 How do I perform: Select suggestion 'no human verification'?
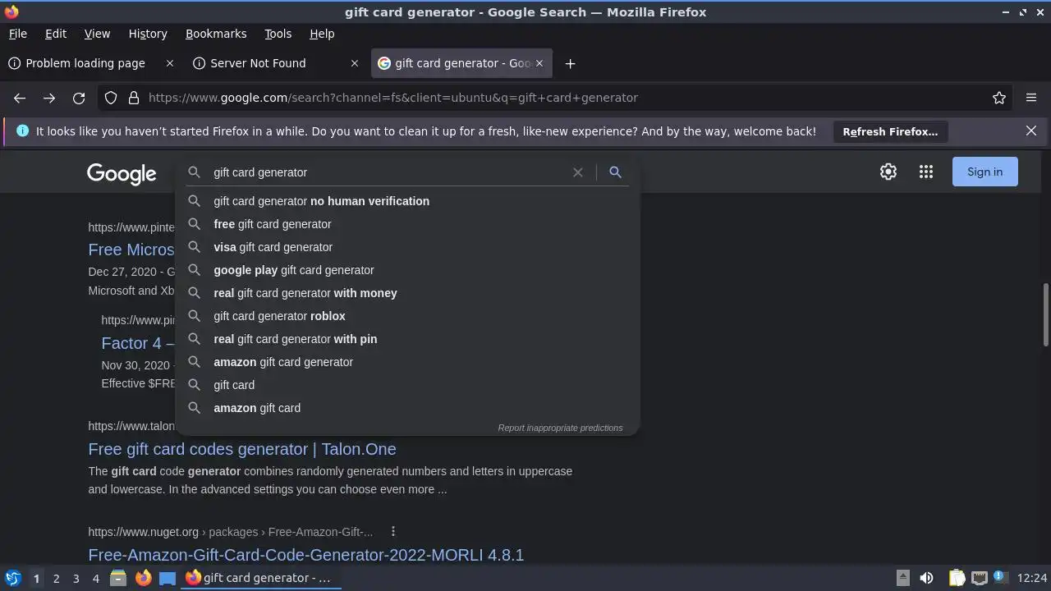pos(407,201)
